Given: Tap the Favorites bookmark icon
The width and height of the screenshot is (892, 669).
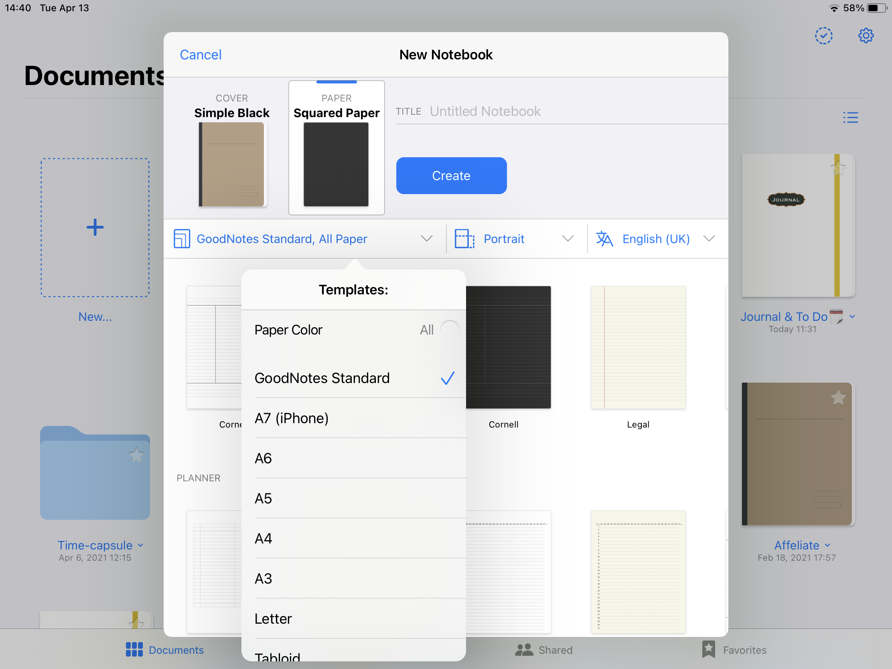Looking at the screenshot, I should (708, 650).
